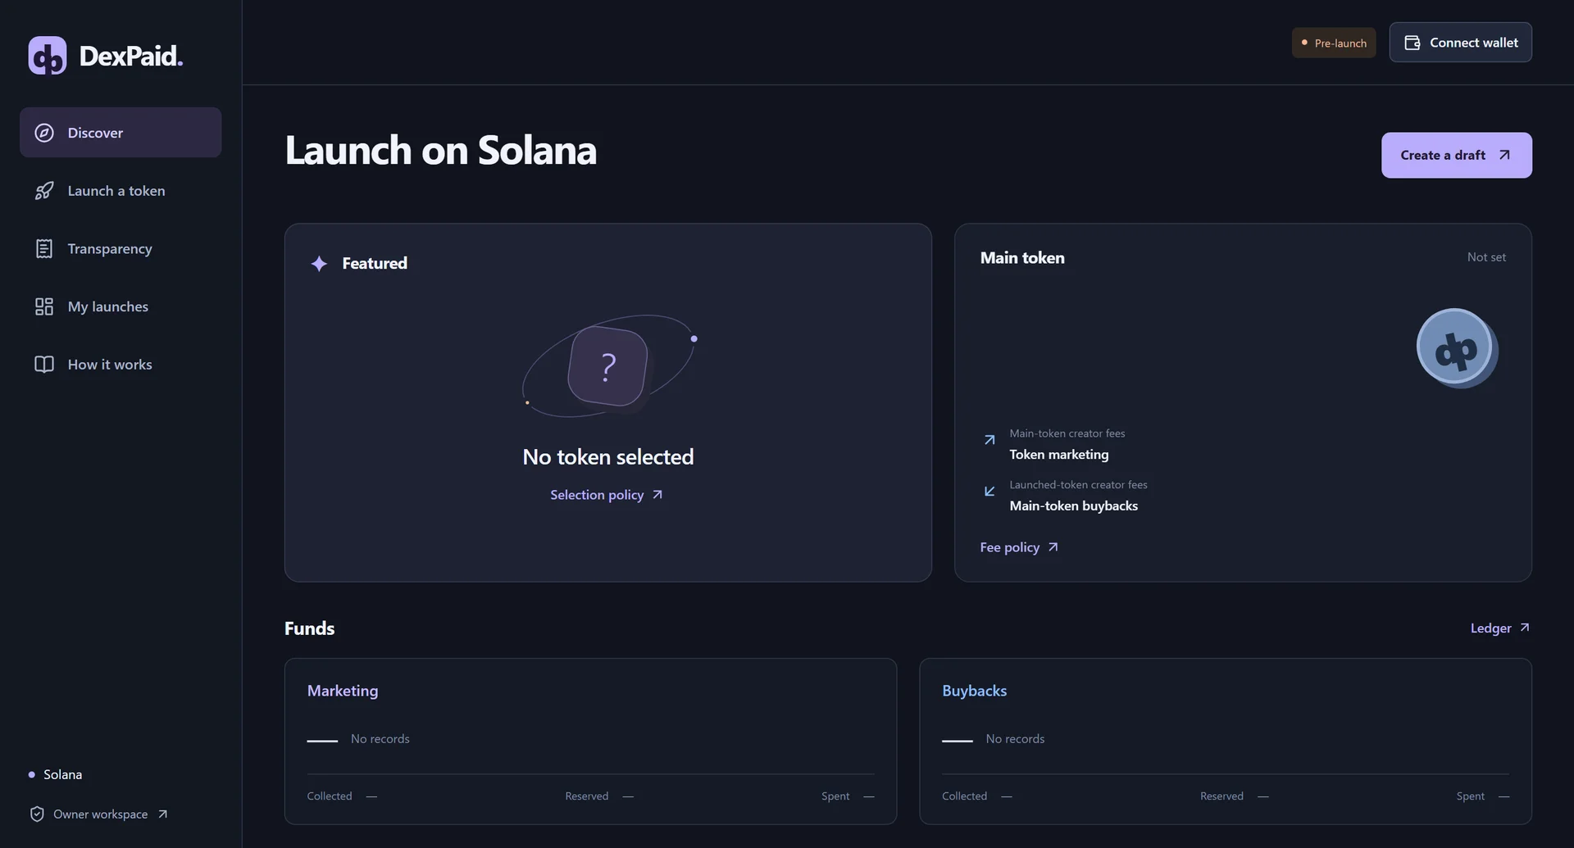
Task: Click the arrow icon next to Token marketing
Action: point(989,440)
